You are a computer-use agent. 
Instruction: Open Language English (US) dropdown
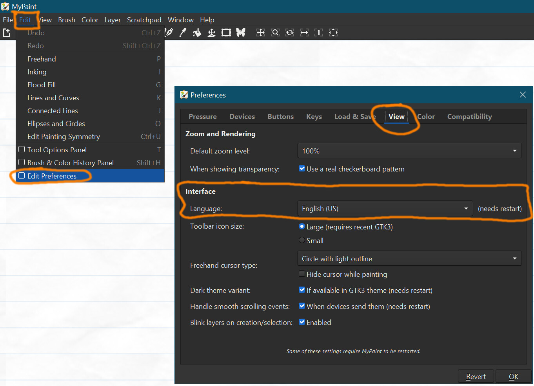point(385,209)
